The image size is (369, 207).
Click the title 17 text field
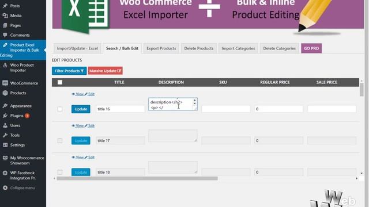[x=121, y=141]
